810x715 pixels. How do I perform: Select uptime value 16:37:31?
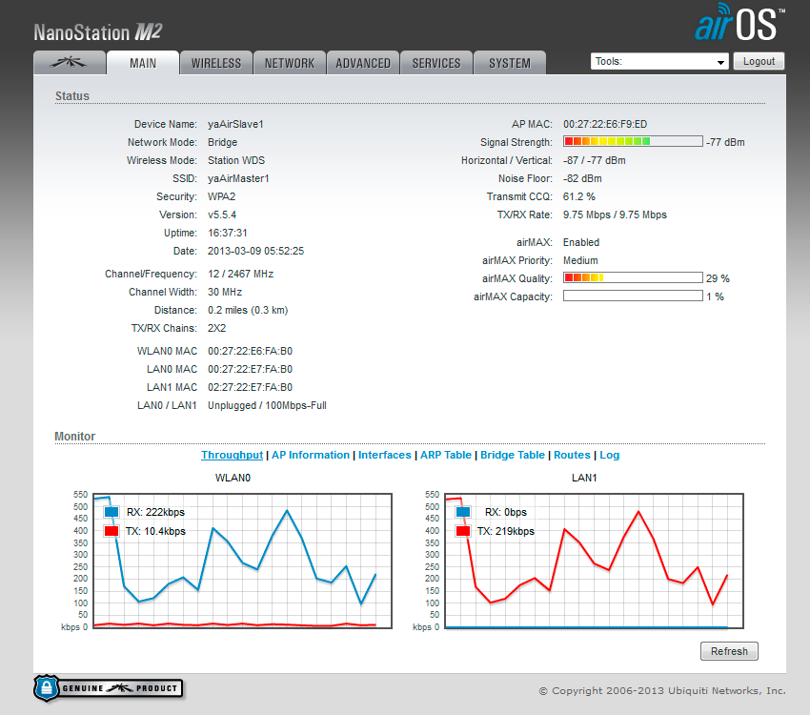point(228,233)
